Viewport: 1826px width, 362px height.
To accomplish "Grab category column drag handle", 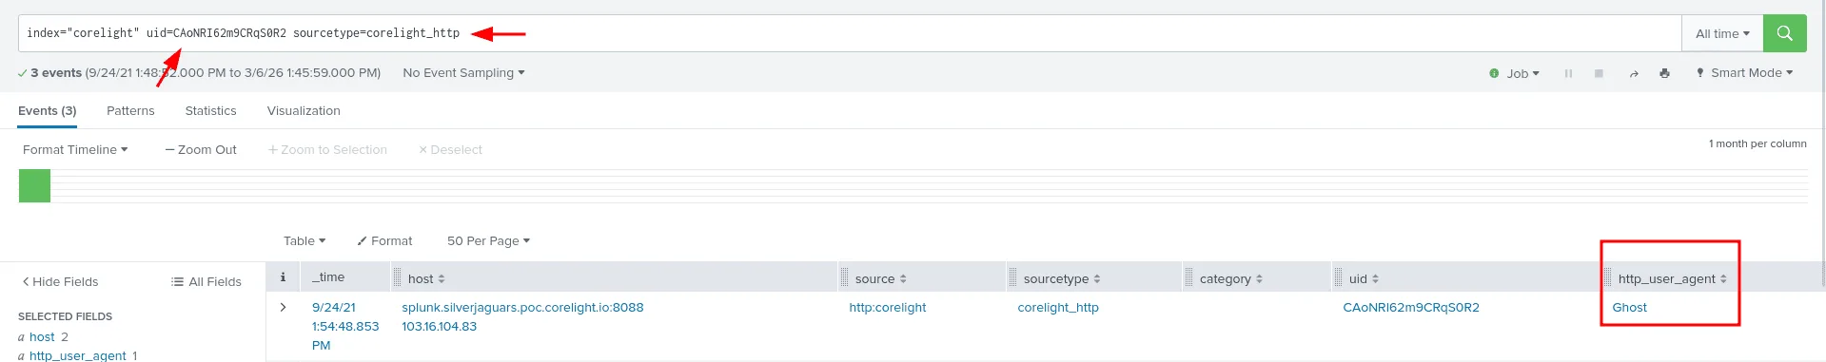I will [x=1188, y=278].
